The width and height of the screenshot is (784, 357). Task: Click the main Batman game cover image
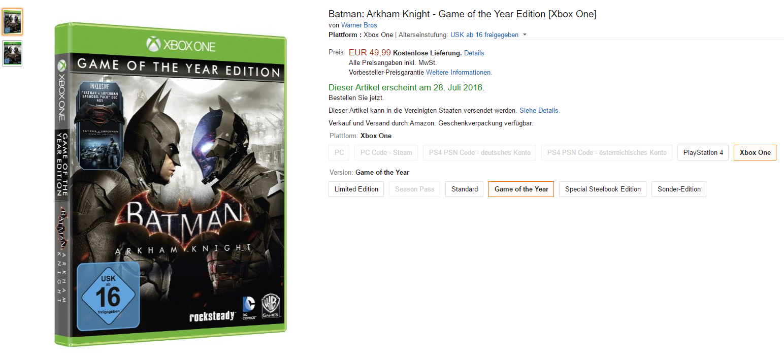[171, 185]
